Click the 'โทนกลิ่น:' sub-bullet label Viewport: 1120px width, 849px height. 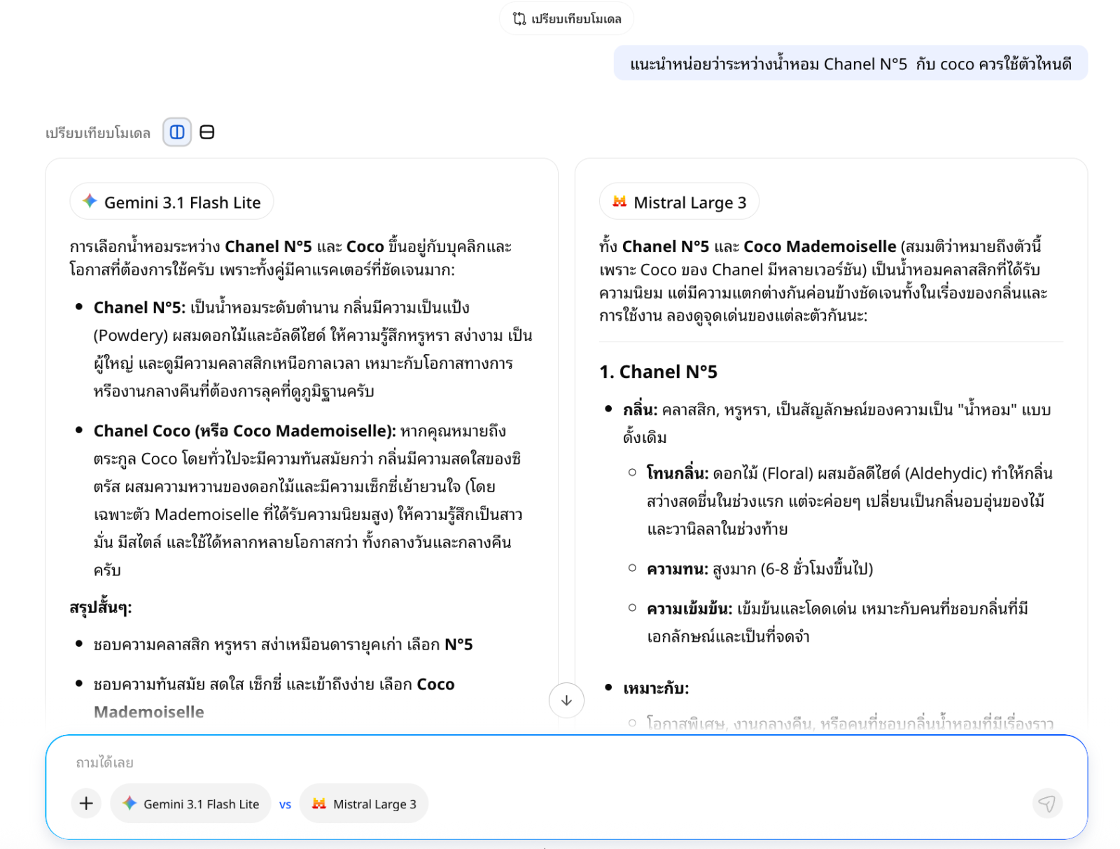(678, 473)
